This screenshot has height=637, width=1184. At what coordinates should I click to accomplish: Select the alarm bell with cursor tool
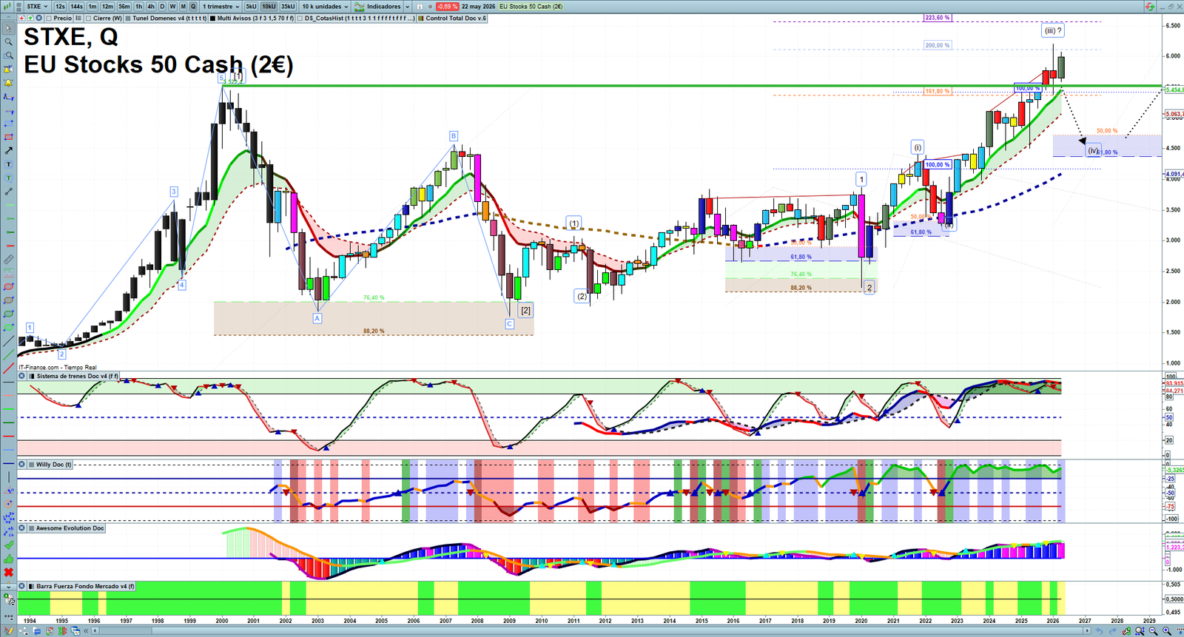click(x=9, y=70)
